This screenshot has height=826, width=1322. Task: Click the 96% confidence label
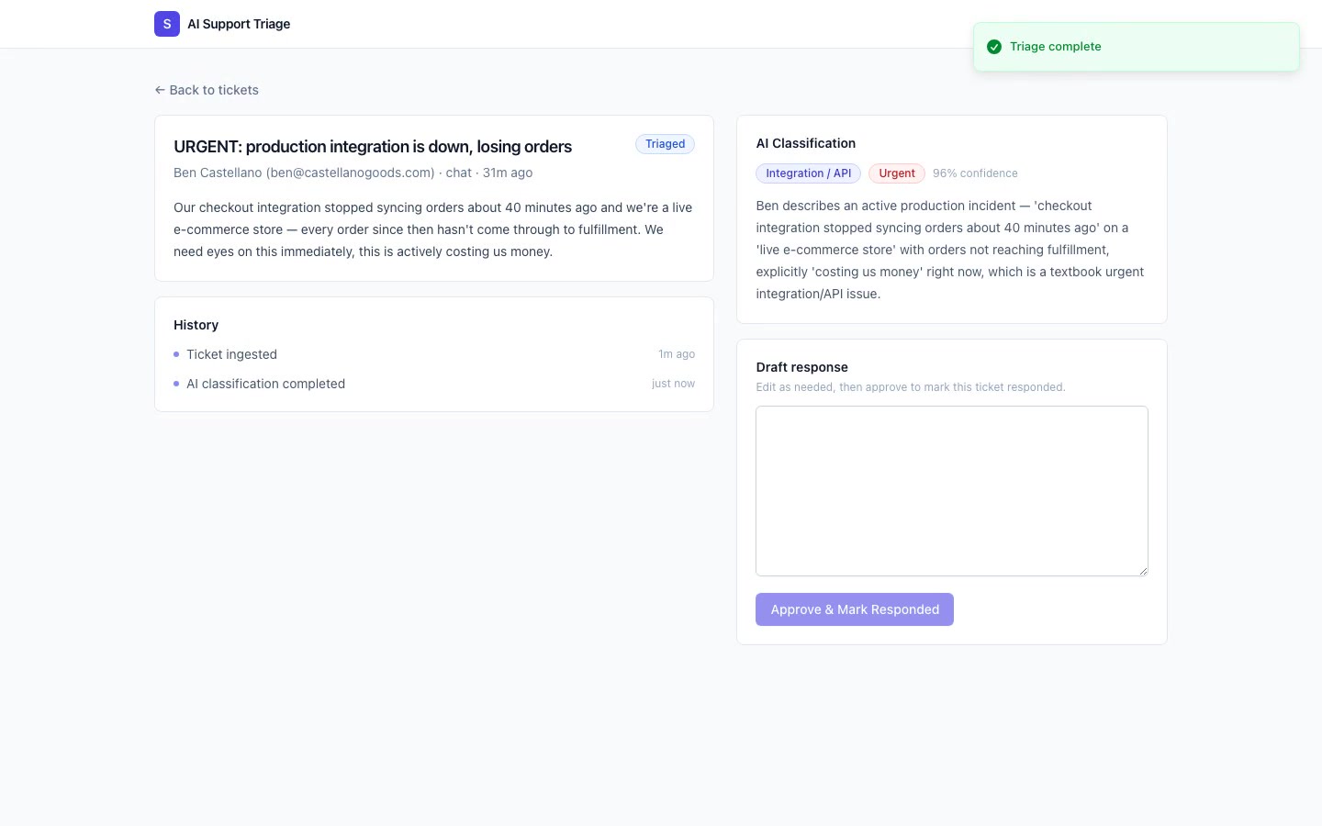click(975, 173)
